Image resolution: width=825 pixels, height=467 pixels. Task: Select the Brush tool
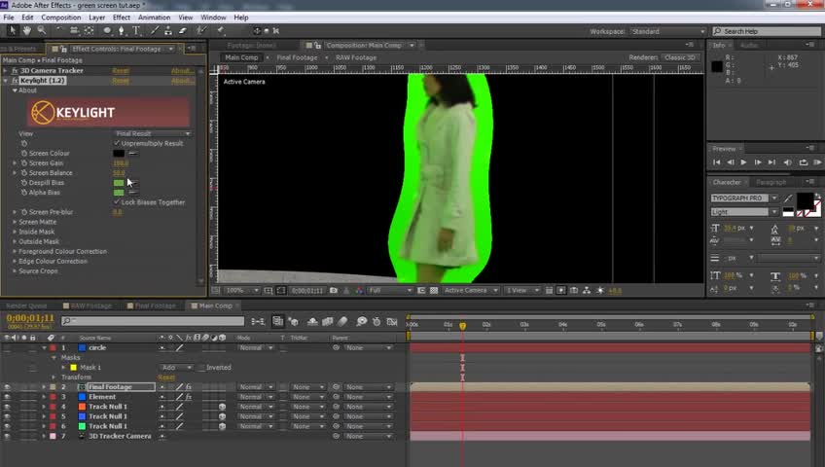tap(154, 30)
